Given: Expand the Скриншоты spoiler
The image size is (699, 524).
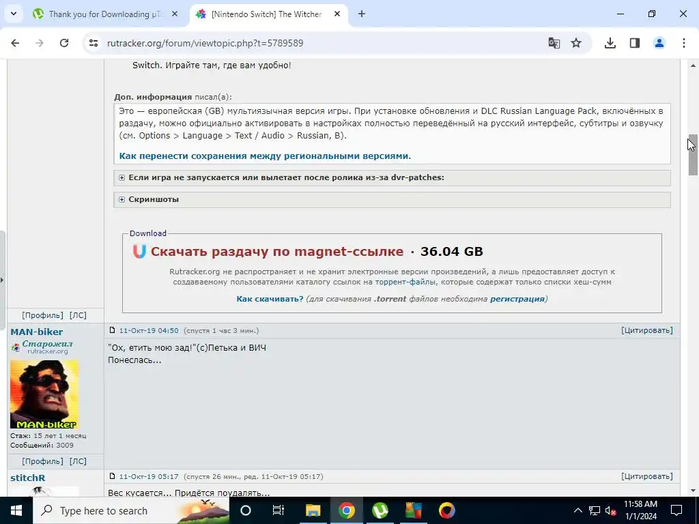Looking at the screenshot, I should (x=393, y=200).
